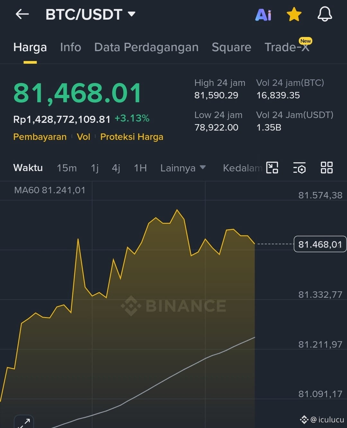
Task: Open chart indicator settings icon
Action: pyautogui.click(x=299, y=168)
